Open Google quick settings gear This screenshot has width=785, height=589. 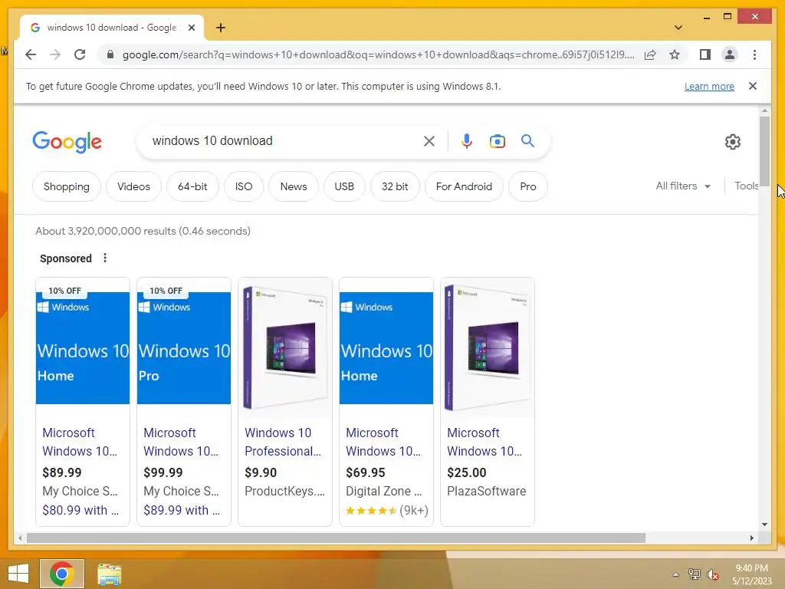pos(732,142)
